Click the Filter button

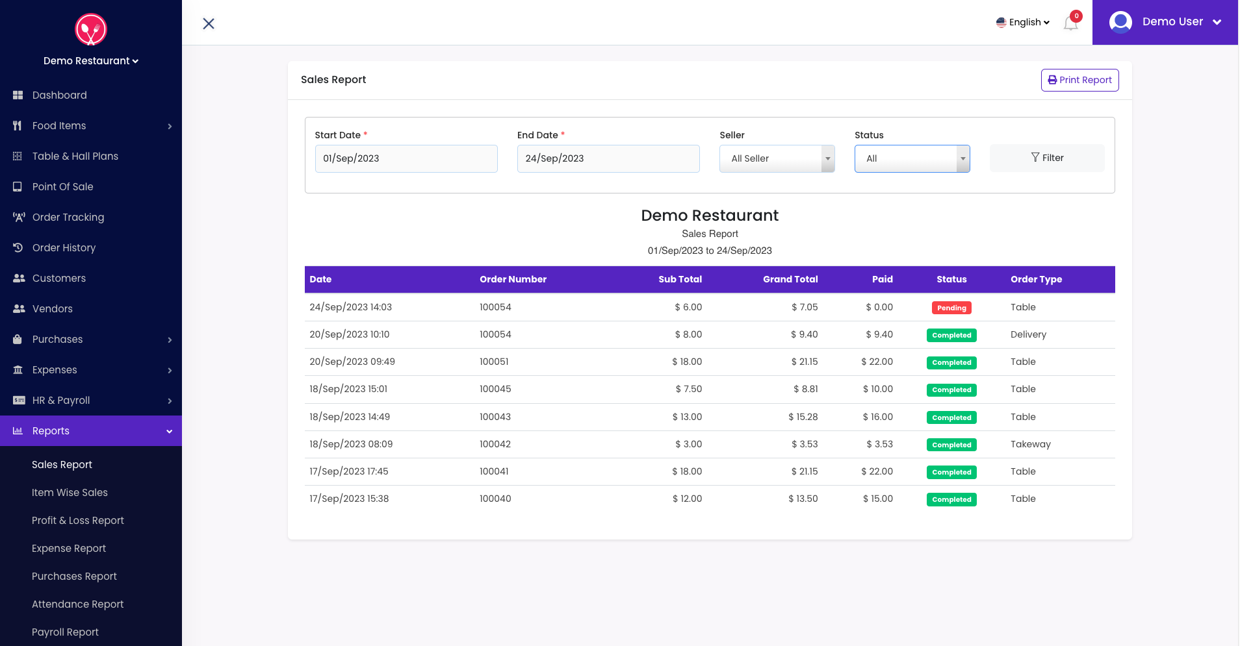click(x=1047, y=158)
